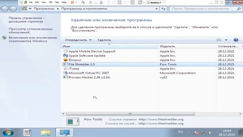Open File Explorer from taskbar
The image size is (243, 137).
tap(46, 132)
